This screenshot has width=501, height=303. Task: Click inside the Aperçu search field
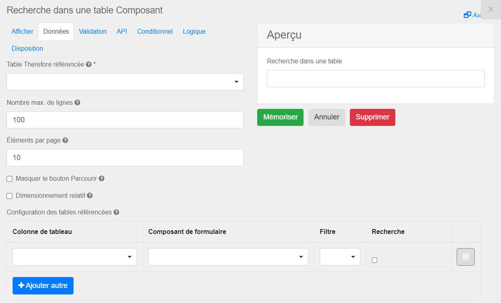pyautogui.click(x=375, y=78)
